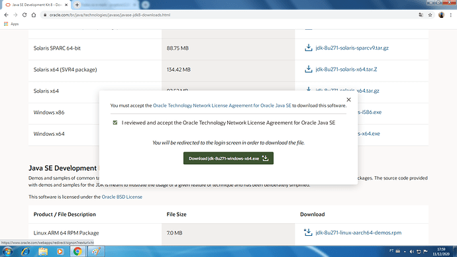The width and height of the screenshot is (457, 257).
Task: Open the Chrome three-dot menu
Action: click(451, 15)
